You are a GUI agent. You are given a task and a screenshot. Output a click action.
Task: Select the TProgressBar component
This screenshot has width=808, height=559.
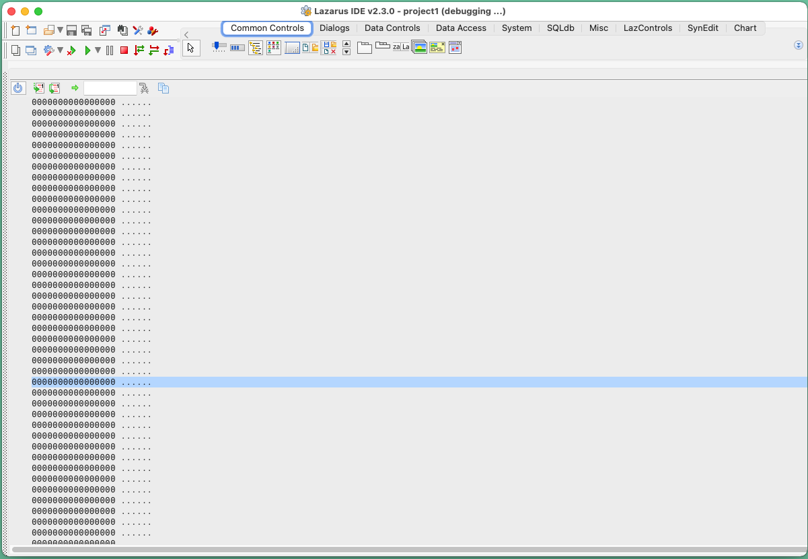[x=237, y=48]
